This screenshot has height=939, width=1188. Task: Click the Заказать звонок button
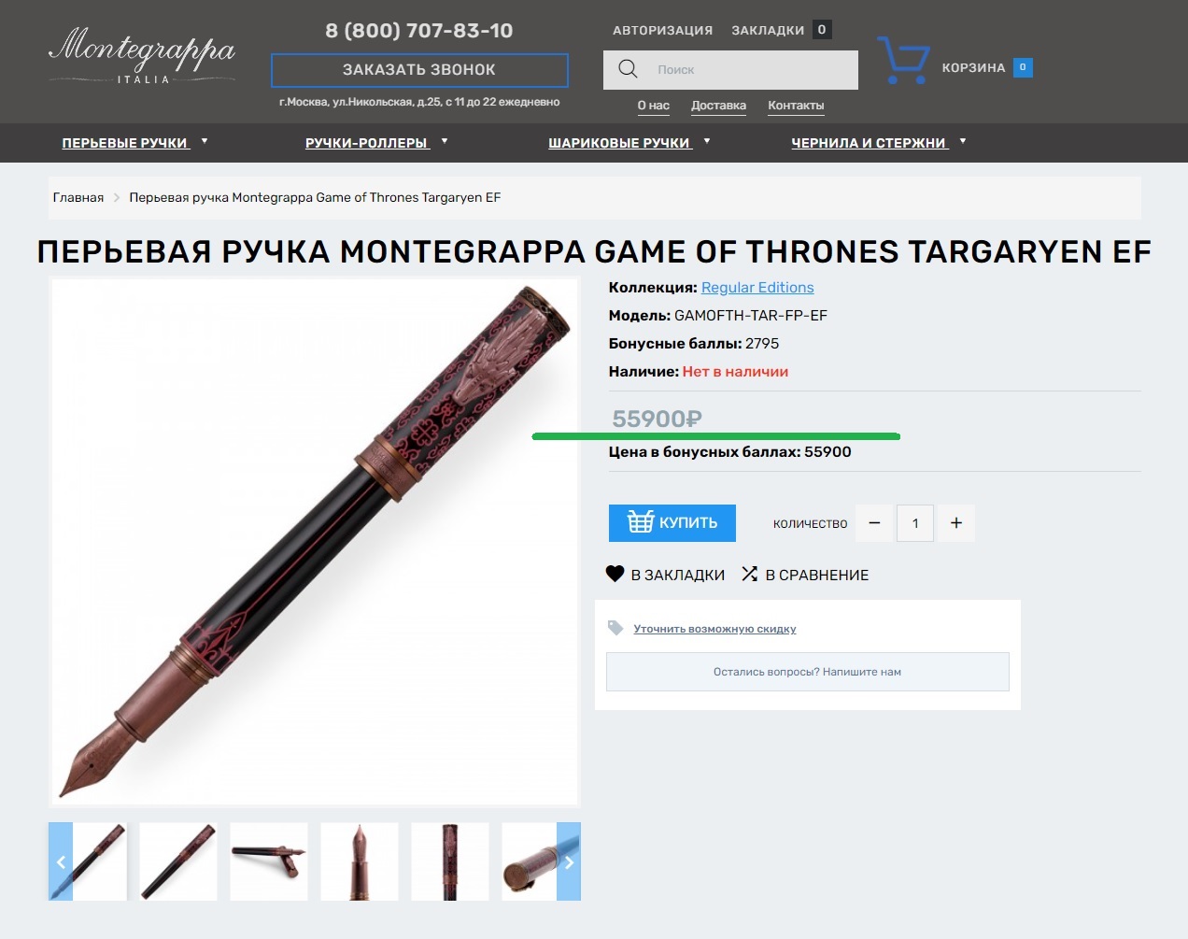tap(419, 70)
